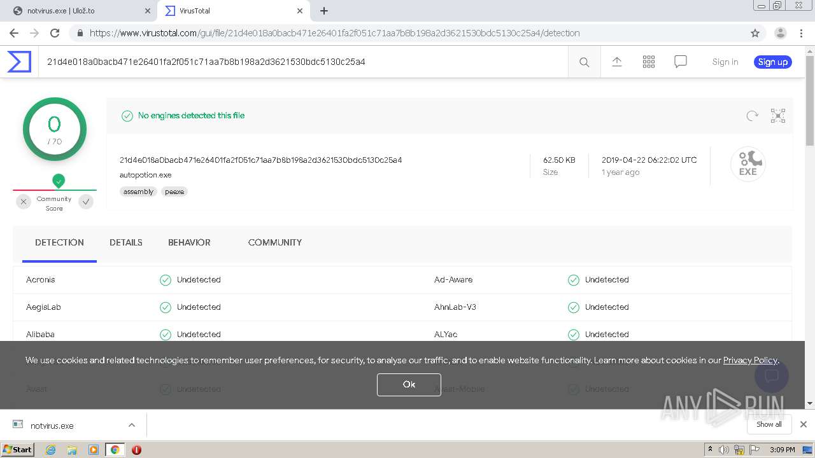Click the chat bubble widget
815x458 pixels.
[772, 376]
